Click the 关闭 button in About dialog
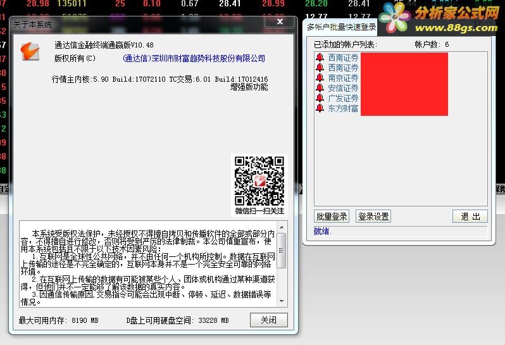Viewport: 505px width, 345px height. (268, 320)
